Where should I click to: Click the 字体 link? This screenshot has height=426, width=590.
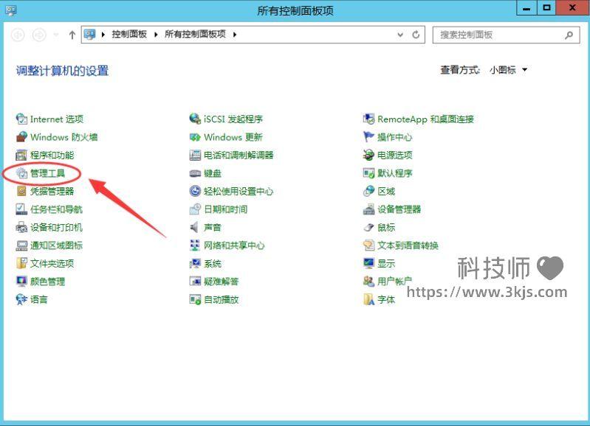pyautogui.click(x=386, y=299)
